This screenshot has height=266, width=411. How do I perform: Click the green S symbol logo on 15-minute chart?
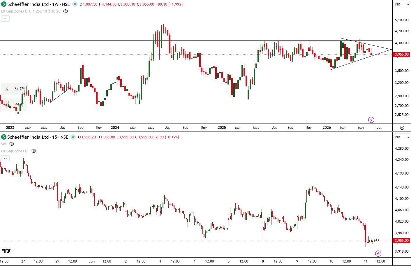coord(4,137)
